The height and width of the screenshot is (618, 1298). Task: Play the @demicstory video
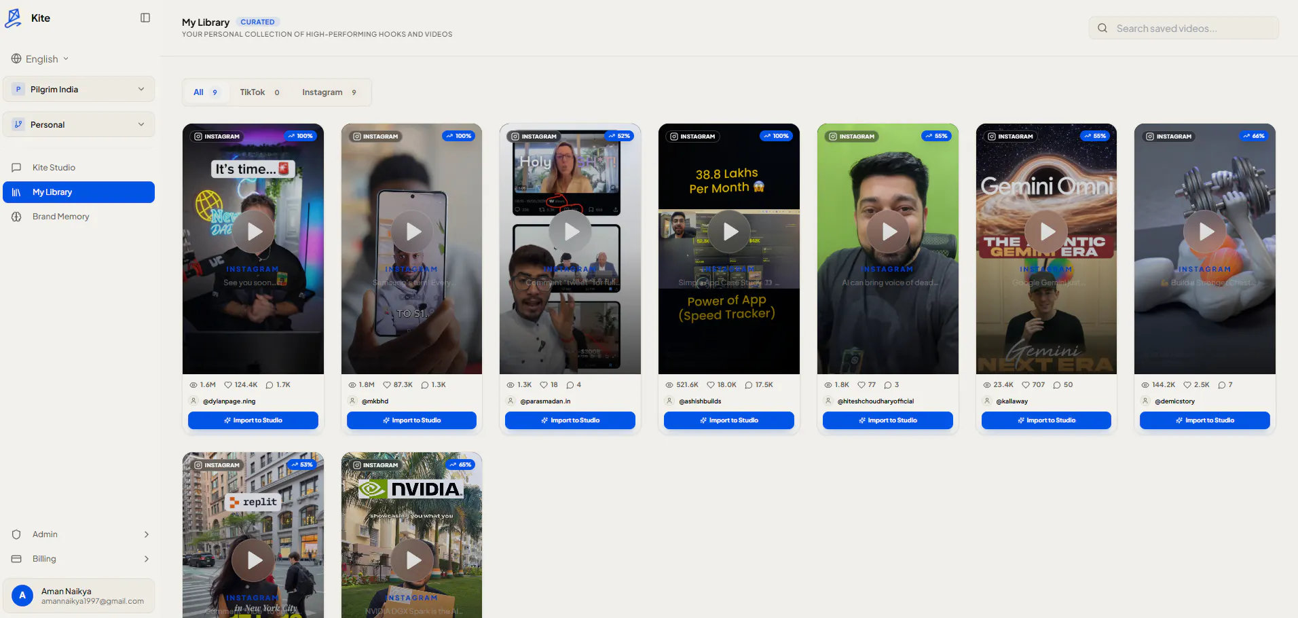1205,232
